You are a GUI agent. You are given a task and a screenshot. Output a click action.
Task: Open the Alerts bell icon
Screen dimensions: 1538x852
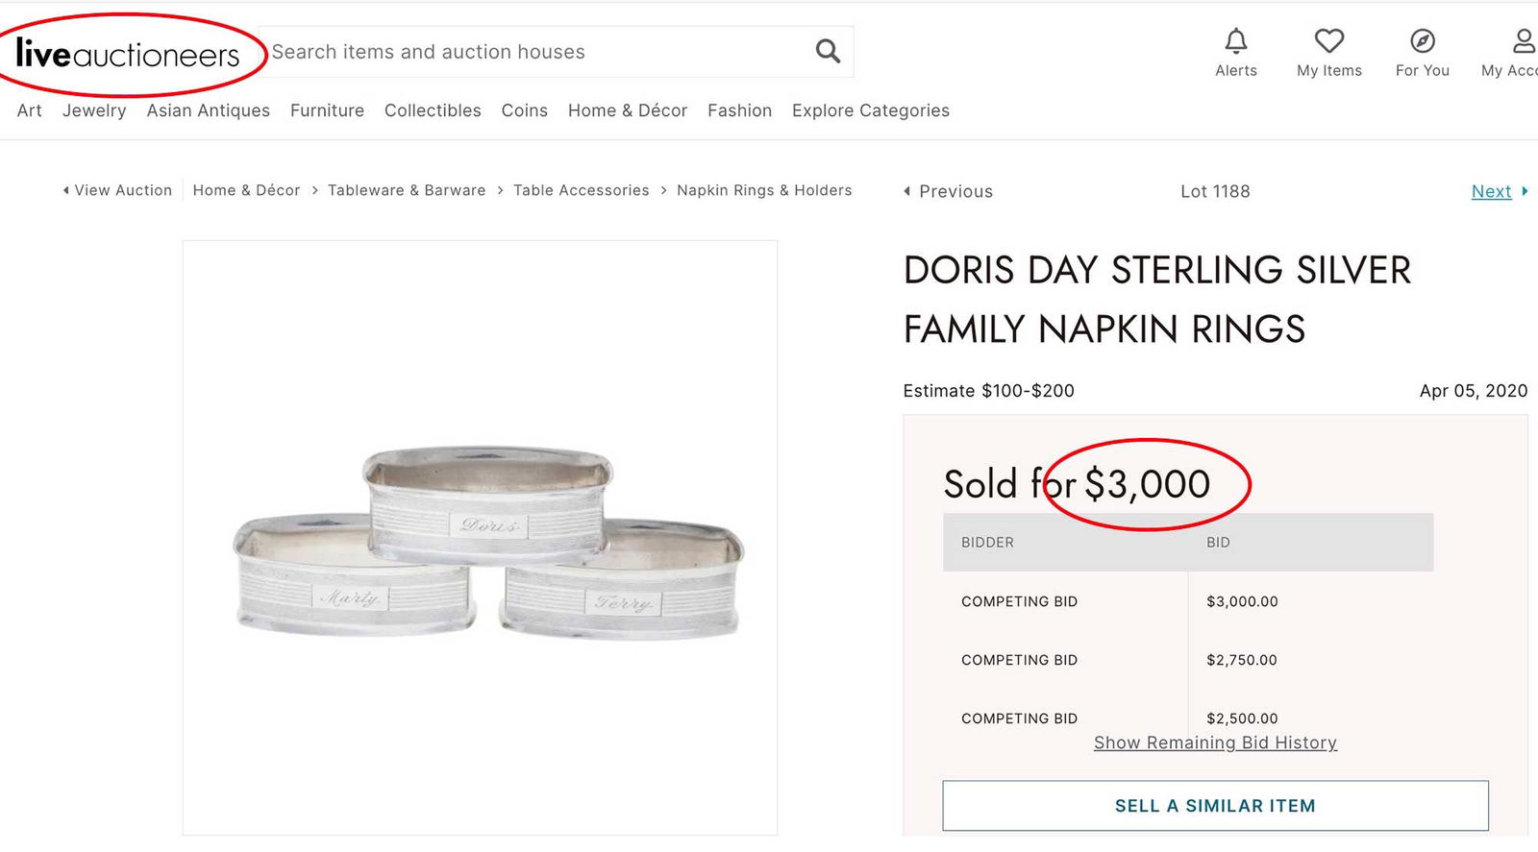tap(1236, 41)
